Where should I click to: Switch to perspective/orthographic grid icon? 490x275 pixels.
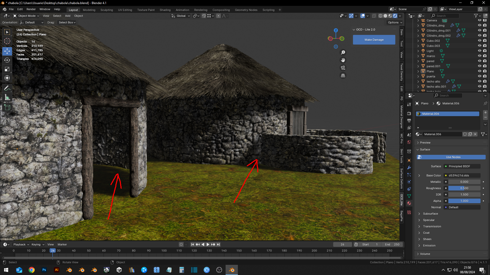(343, 76)
